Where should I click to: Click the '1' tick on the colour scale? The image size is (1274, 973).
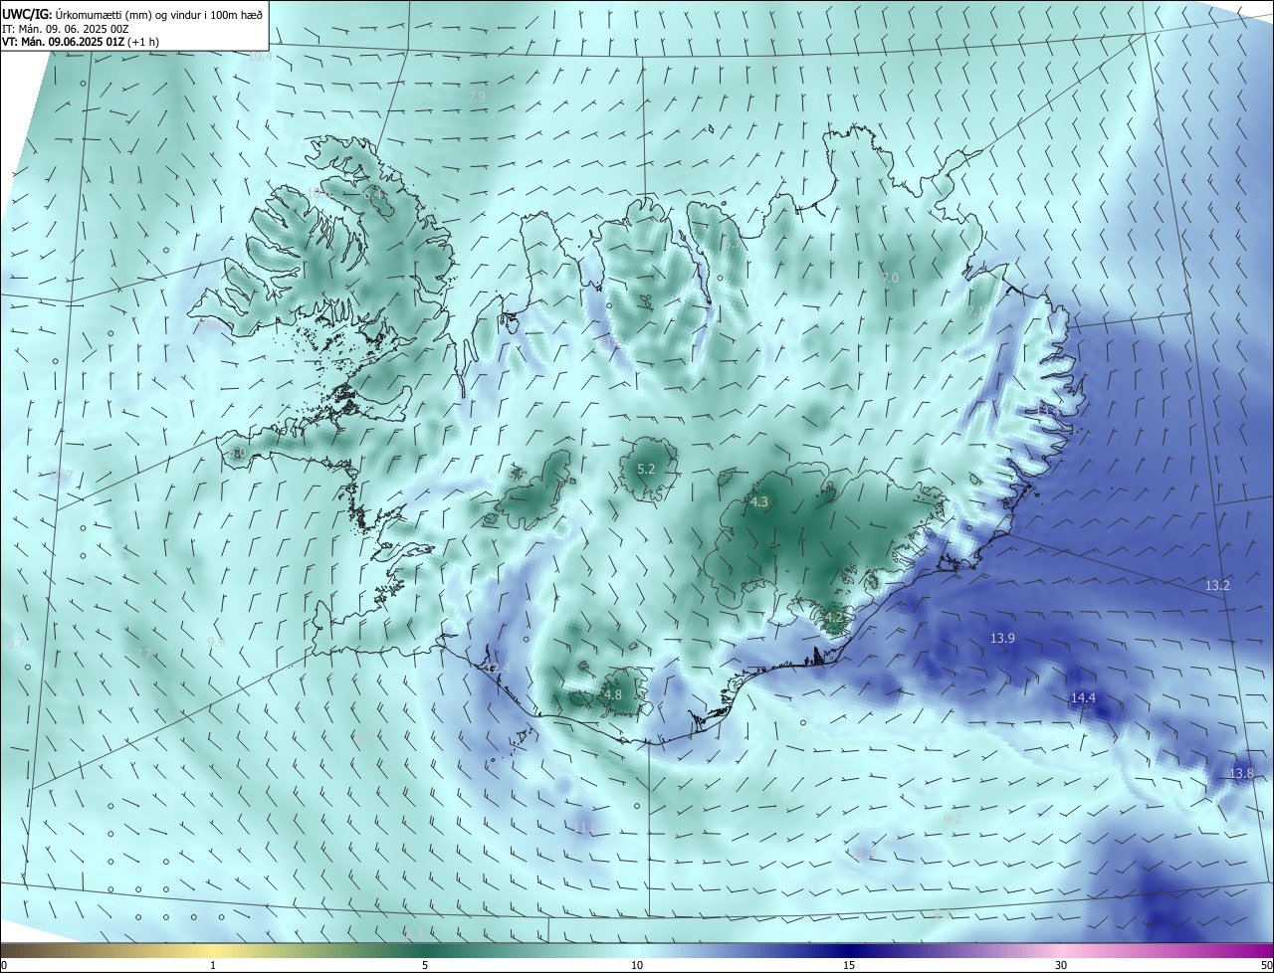(213, 965)
